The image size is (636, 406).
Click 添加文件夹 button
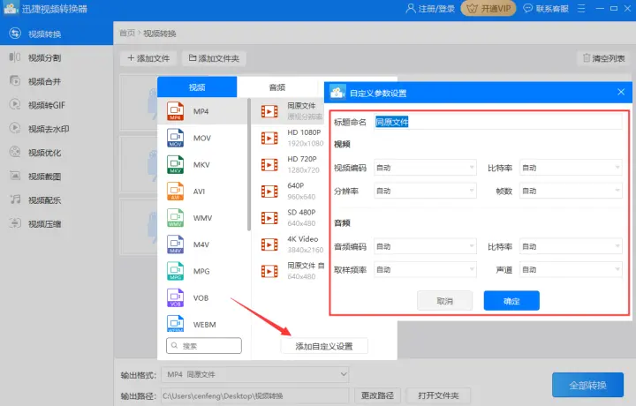point(214,58)
